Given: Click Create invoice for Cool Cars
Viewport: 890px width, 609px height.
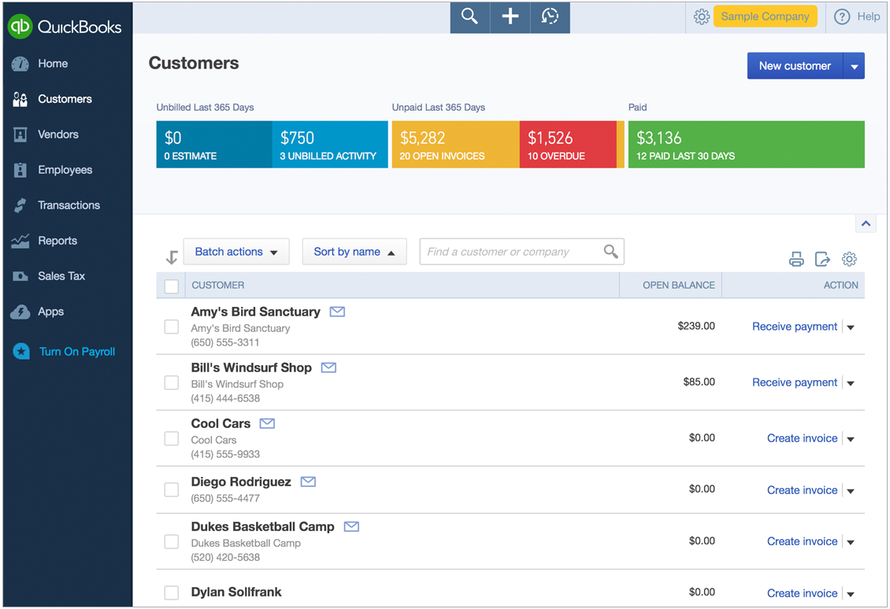Looking at the screenshot, I should (802, 438).
